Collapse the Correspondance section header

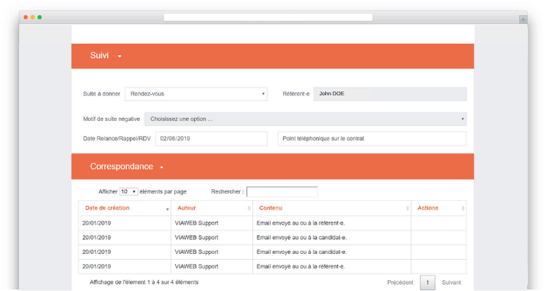click(273, 167)
